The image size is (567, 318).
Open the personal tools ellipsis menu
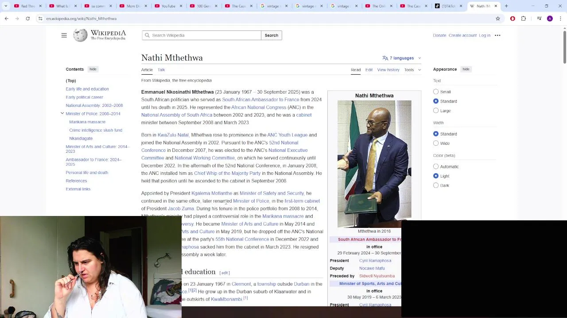pyautogui.click(x=497, y=35)
